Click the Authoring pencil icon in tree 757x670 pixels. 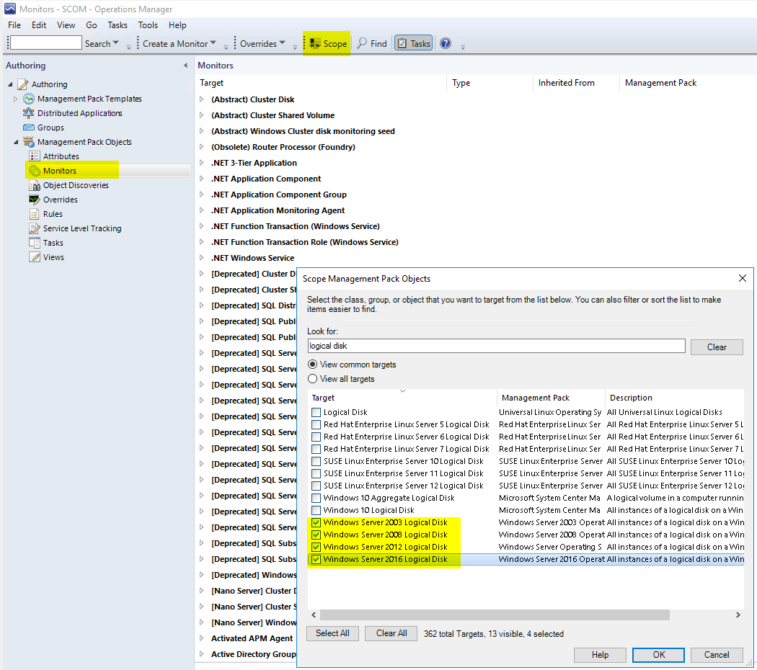coord(23,84)
